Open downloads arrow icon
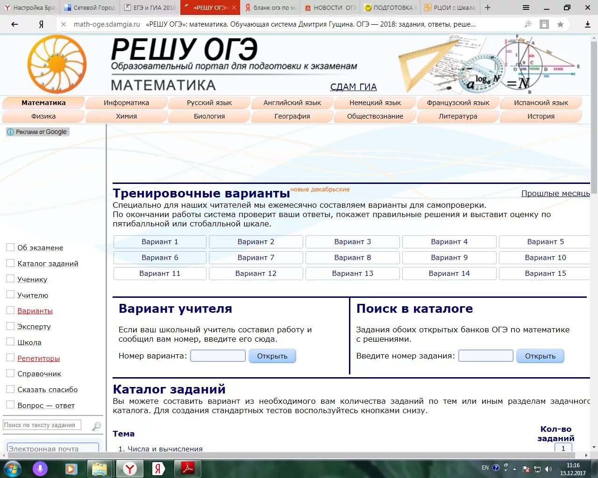The width and height of the screenshot is (598, 478). 588,24
